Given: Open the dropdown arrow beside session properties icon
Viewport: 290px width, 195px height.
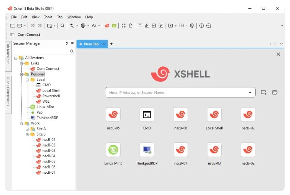Looking at the screenshot, I should pyautogui.click(x=54, y=26).
